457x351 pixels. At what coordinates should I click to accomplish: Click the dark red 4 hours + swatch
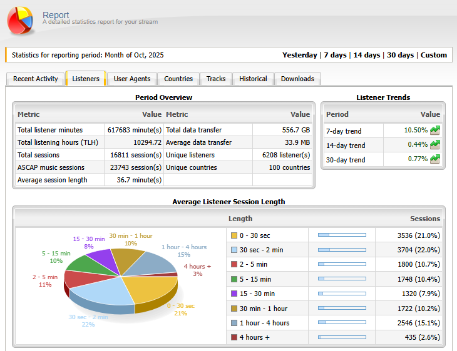234,337
